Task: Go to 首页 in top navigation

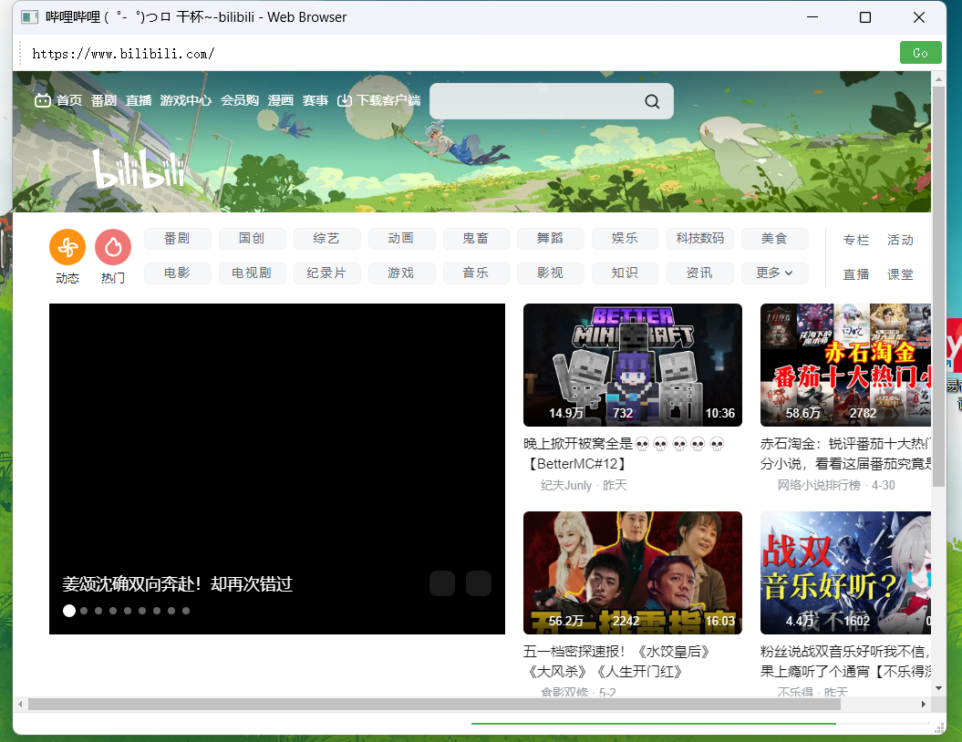Action: (x=69, y=100)
